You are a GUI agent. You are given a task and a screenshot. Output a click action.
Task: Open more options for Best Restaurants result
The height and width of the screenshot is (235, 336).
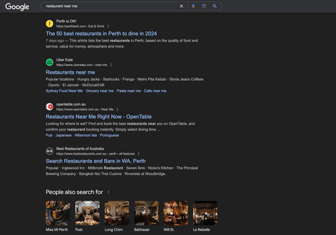click(139, 154)
